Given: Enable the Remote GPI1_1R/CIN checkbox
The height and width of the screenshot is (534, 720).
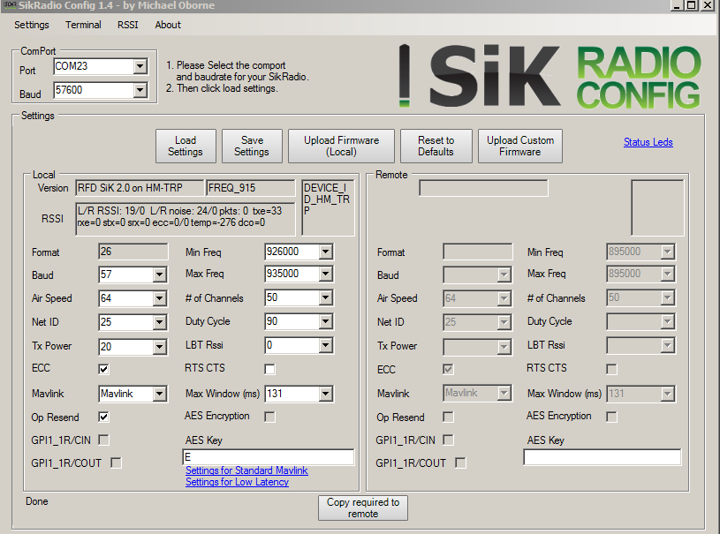Looking at the screenshot, I should pyautogui.click(x=448, y=440).
